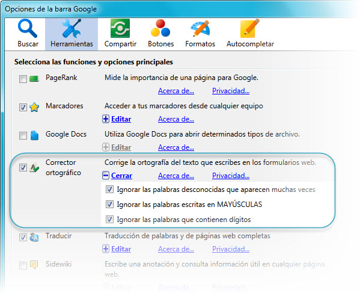
Task: Open the Buscar tab
Action: pos(28,34)
